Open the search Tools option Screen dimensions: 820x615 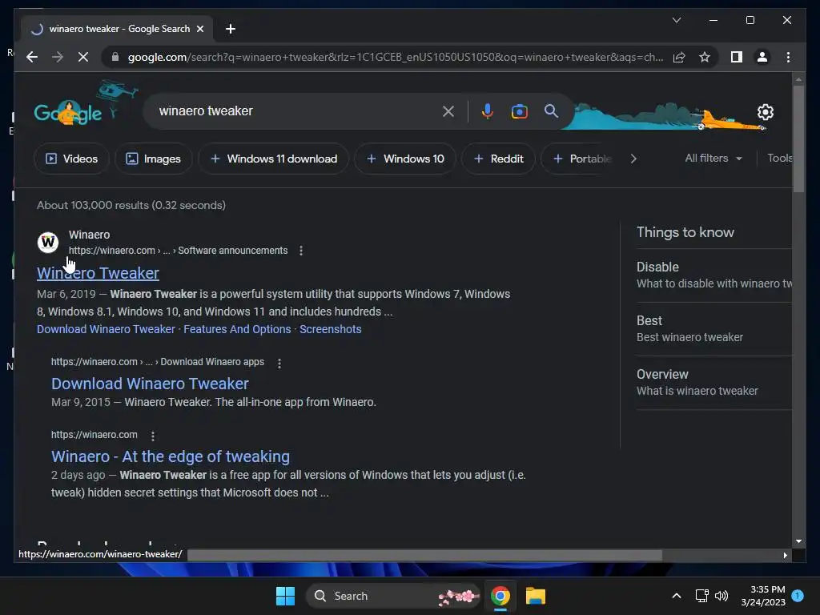pyautogui.click(x=779, y=158)
